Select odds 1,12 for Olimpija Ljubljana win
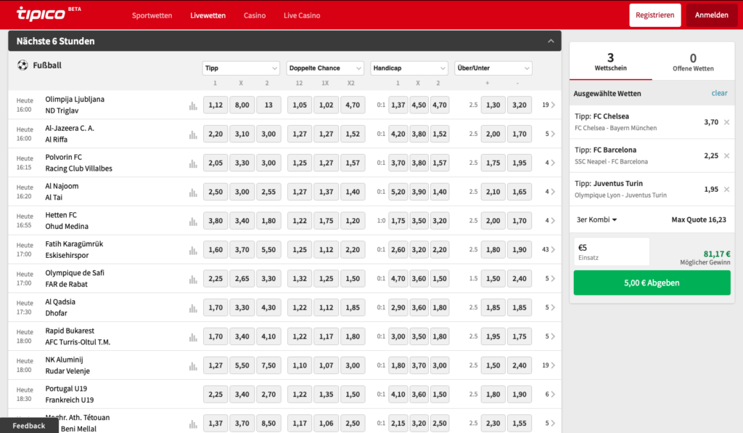 click(215, 105)
